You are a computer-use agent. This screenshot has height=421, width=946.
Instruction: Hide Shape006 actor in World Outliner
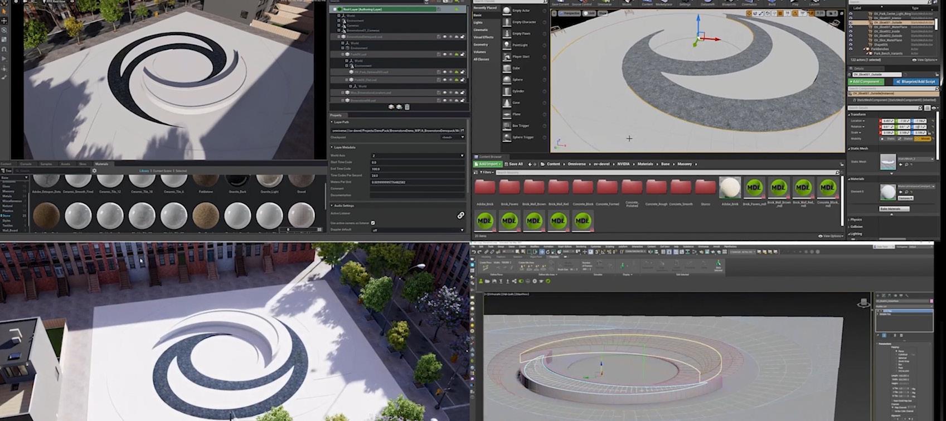pos(851,45)
